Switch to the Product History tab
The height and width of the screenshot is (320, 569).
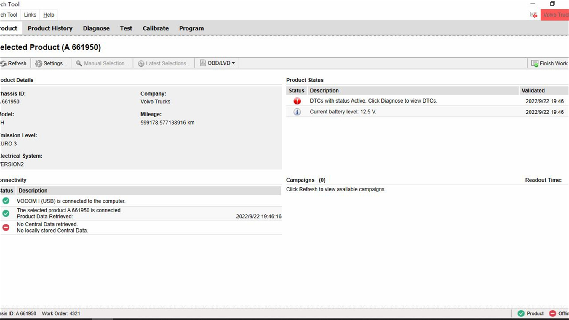pyautogui.click(x=50, y=28)
